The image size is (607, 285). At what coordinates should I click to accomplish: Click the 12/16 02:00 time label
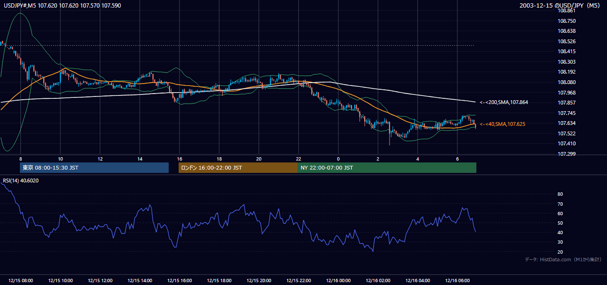378,281
